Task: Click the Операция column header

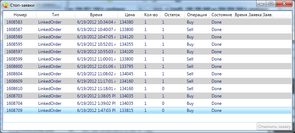Action: pyautogui.click(x=197, y=15)
